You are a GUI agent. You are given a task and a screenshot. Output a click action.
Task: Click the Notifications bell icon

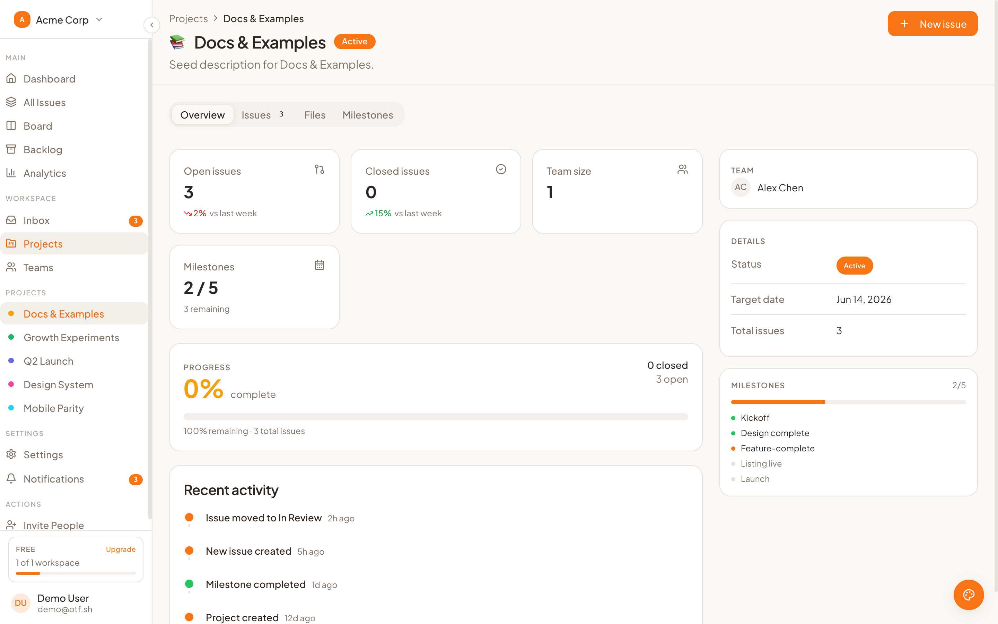(x=11, y=478)
